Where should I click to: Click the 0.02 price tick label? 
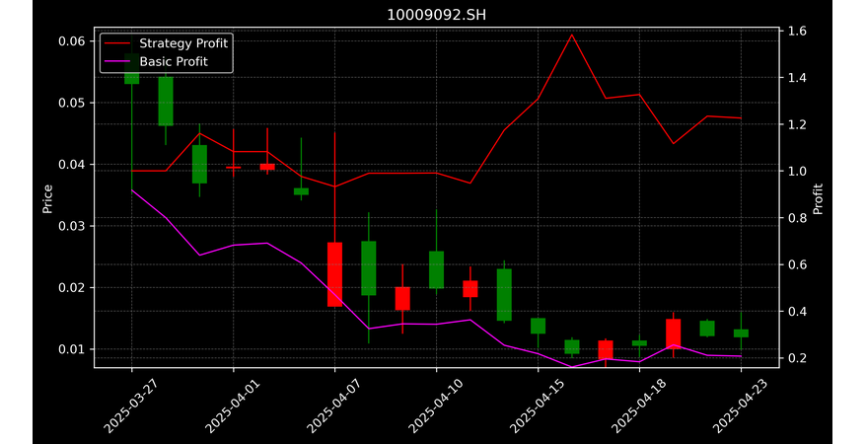[72, 288]
